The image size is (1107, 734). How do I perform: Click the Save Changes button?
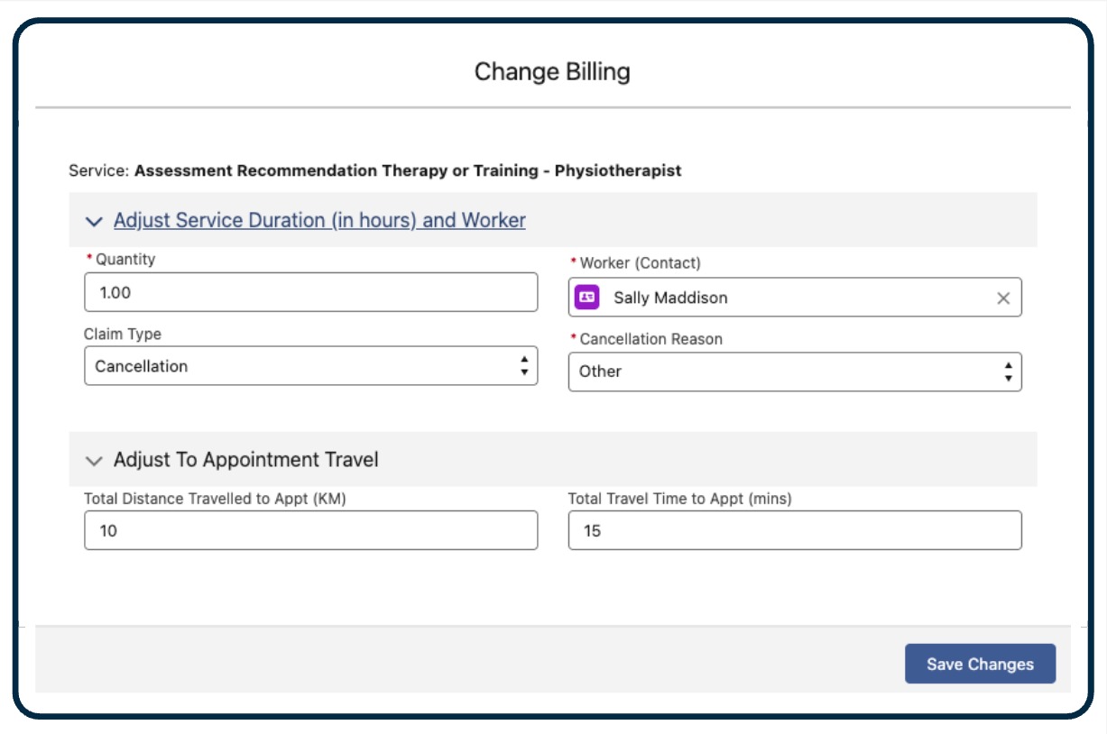(981, 662)
